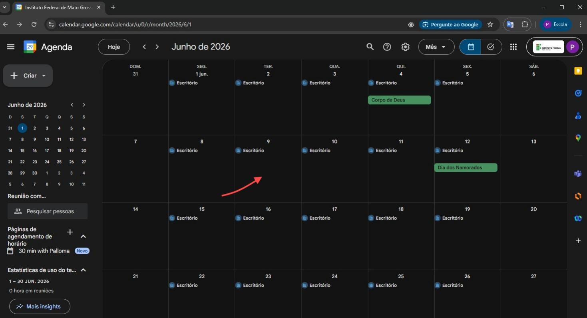Switch to calendar view toggle
Viewport: 587px width, 318px height.
click(x=471, y=47)
